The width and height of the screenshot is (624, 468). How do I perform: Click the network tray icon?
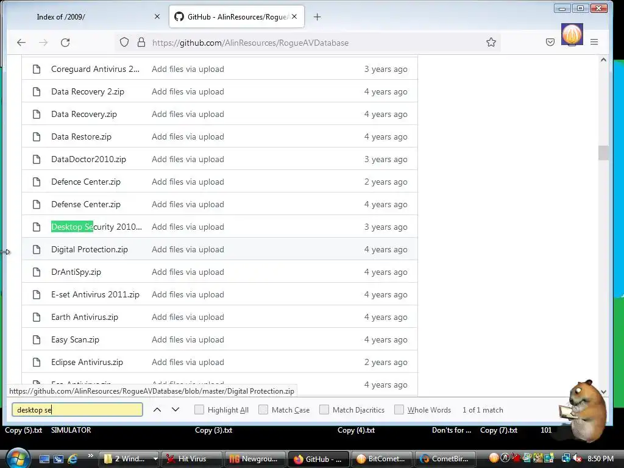pyautogui.click(x=566, y=458)
